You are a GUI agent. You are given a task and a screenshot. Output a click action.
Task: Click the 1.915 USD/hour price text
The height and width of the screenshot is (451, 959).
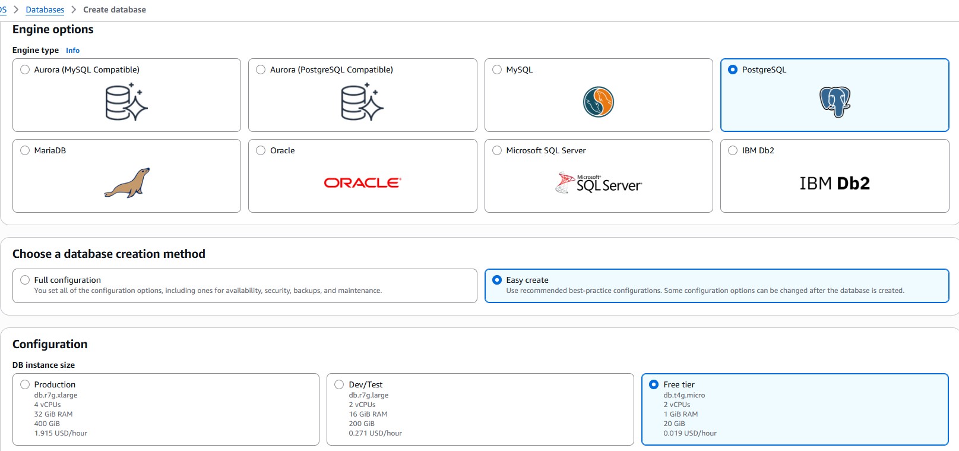coord(61,433)
